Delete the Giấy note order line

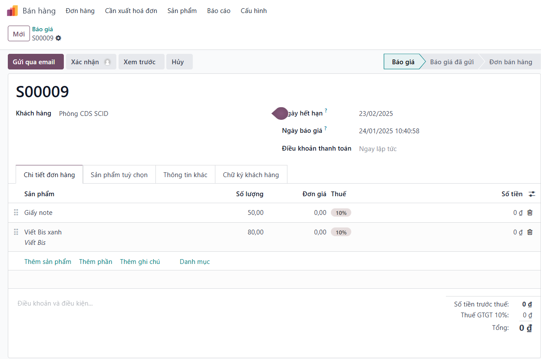(530, 213)
